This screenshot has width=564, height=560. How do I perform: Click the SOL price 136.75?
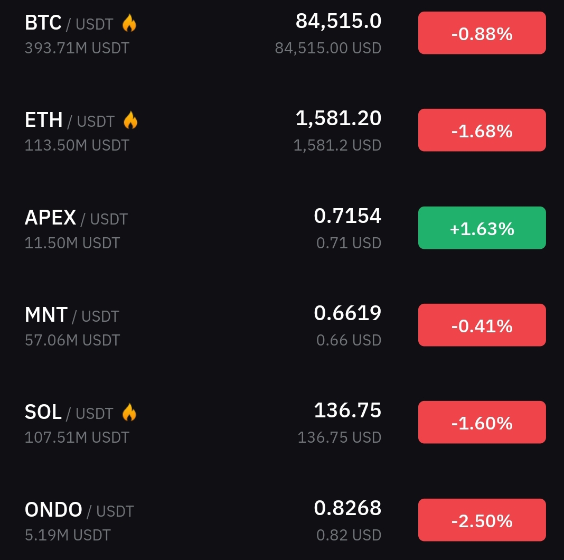[x=347, y=410]
